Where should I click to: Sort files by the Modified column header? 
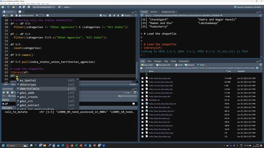(x=241, y=71)
